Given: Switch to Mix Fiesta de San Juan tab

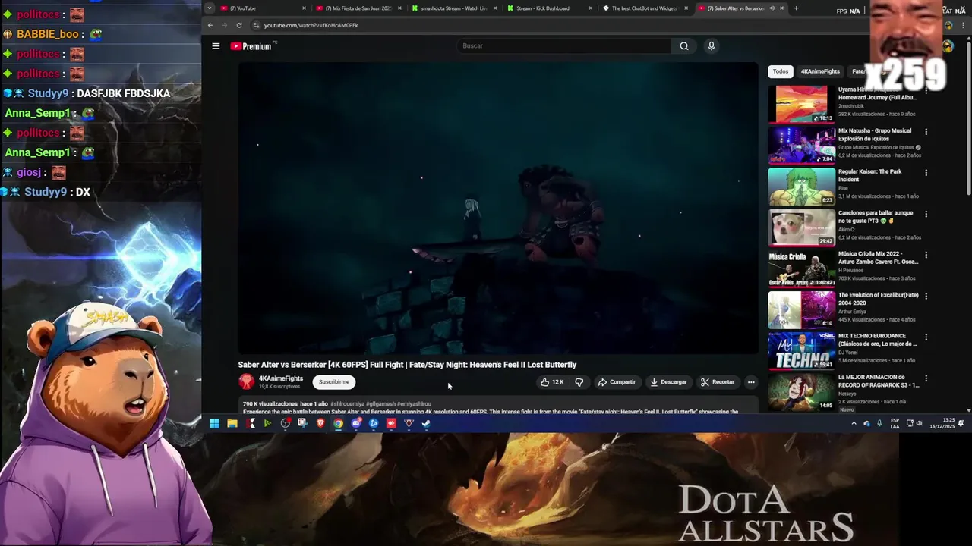Looking at the screenshot, I should (358, 8).
